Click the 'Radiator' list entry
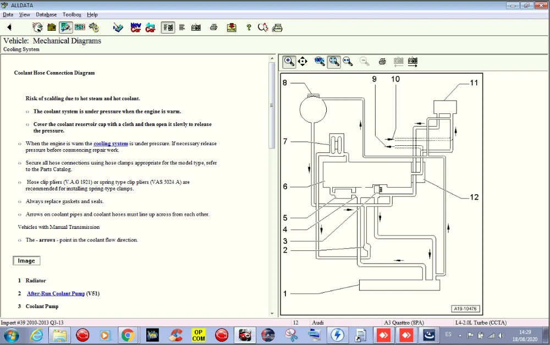 (x=36, y=281)
